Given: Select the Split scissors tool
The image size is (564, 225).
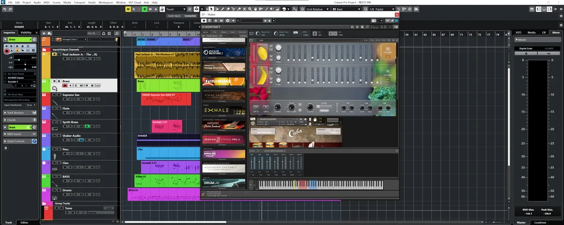Looking at the screenshot, I should click(234, 9).
